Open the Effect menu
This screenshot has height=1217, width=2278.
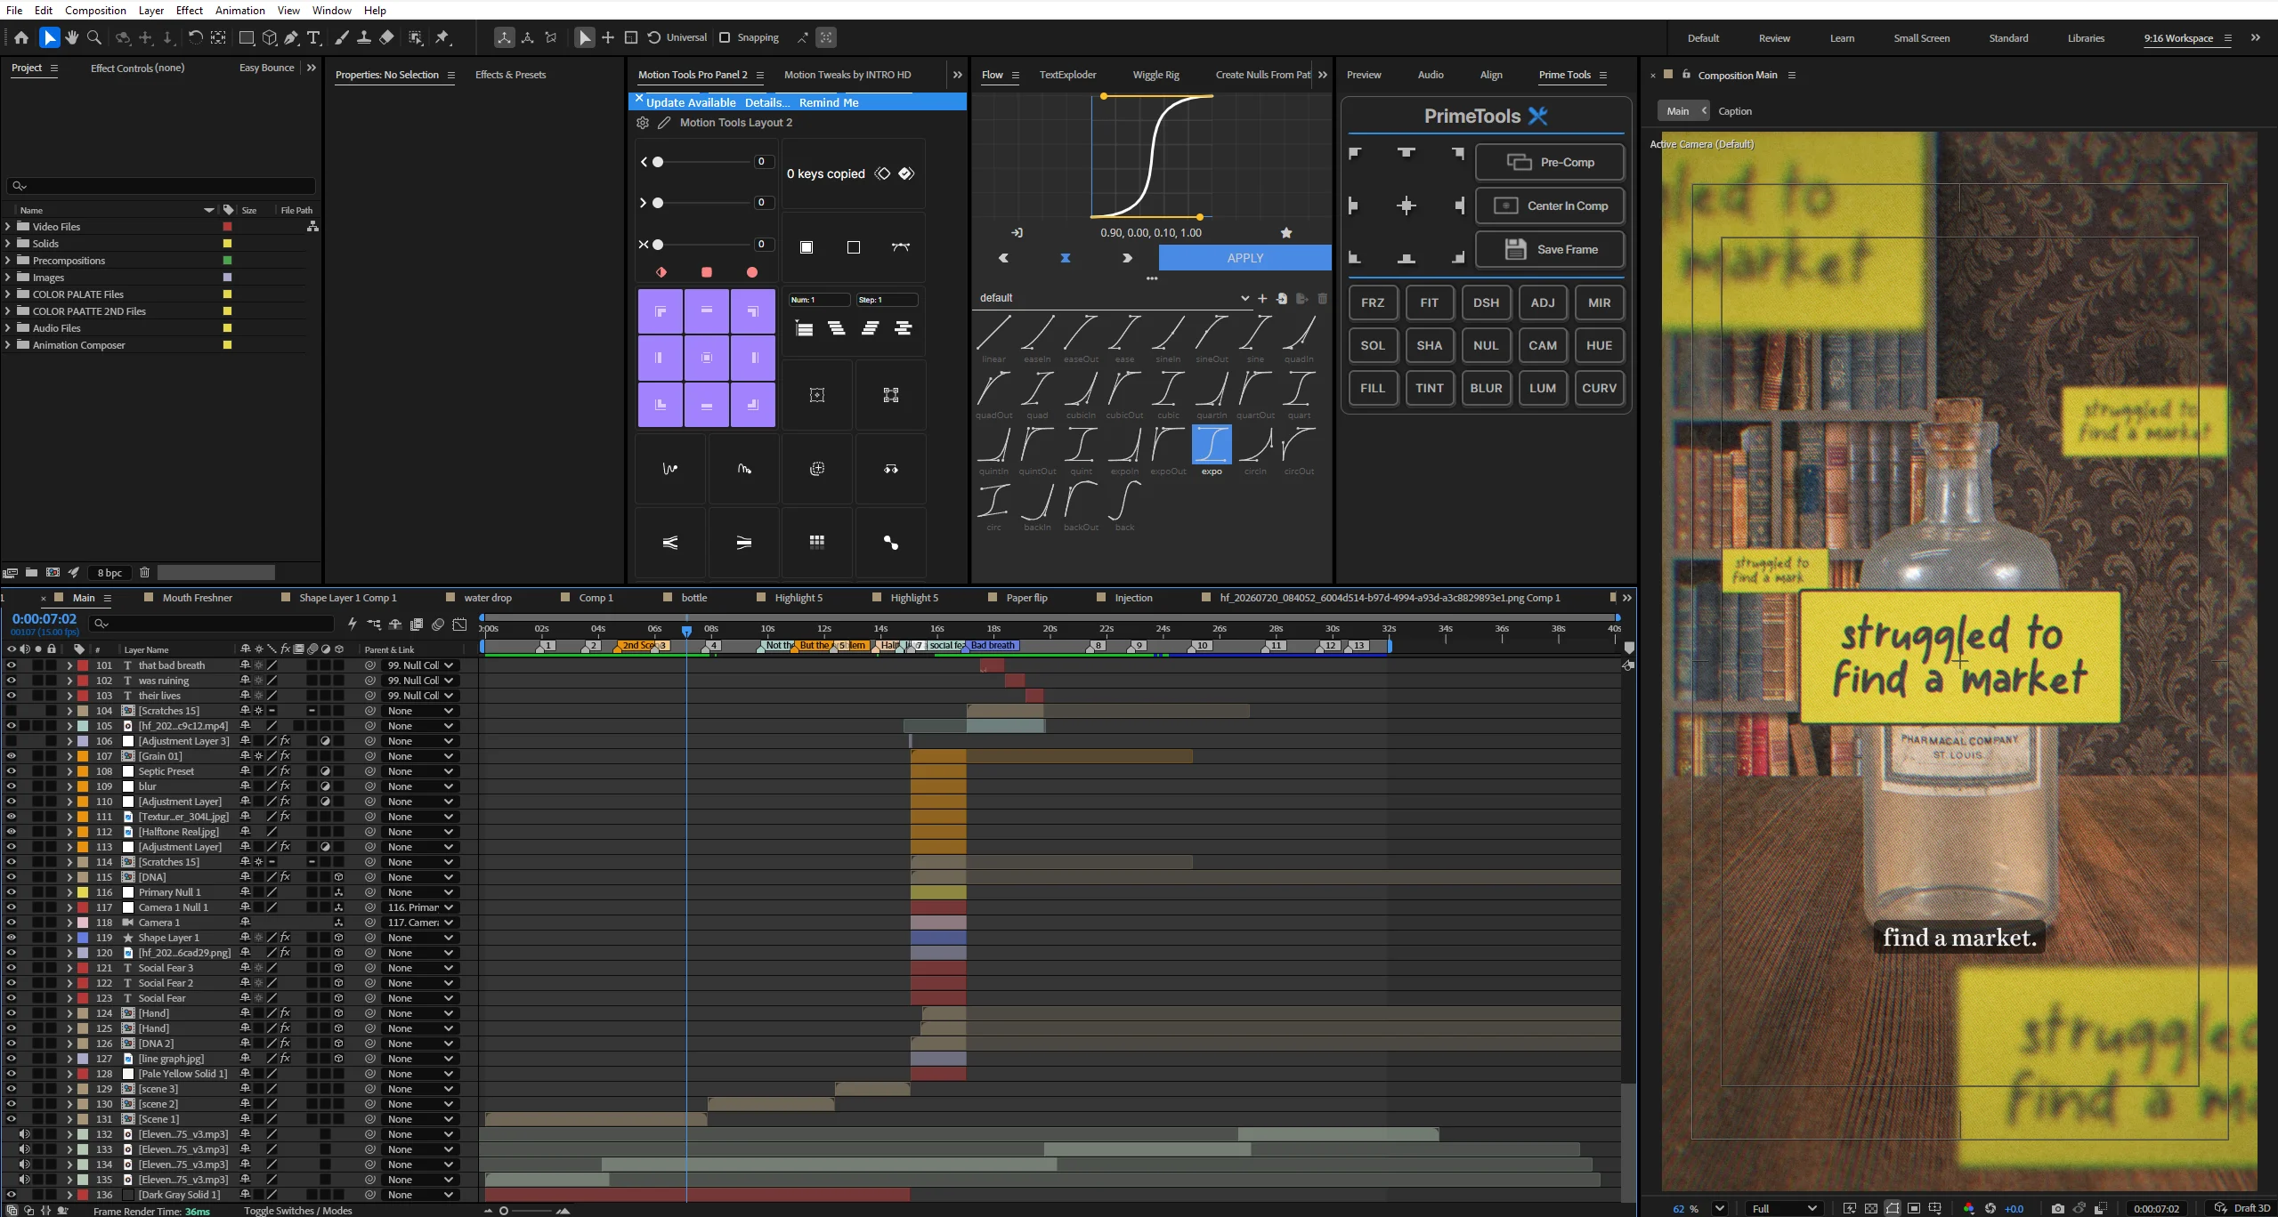click(x=190, y=10)
